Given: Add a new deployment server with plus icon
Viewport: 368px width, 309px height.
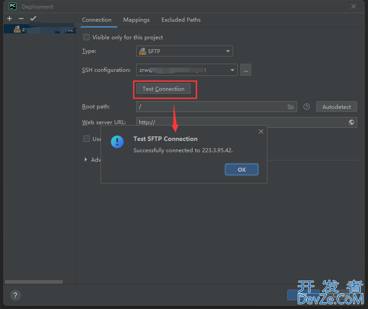Looking at the screenshot, I should point(9,19).
